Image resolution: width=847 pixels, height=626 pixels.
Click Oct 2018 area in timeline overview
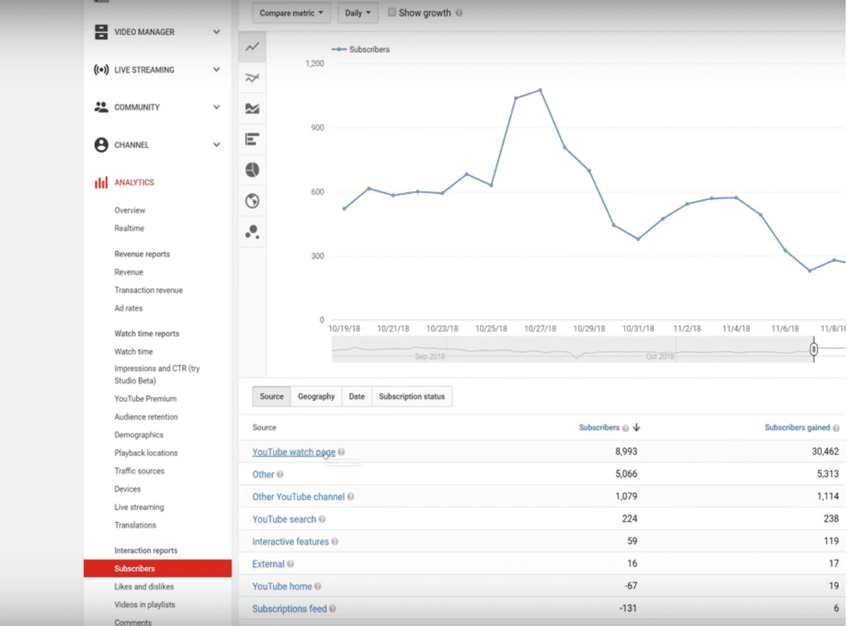click(660, 356)
